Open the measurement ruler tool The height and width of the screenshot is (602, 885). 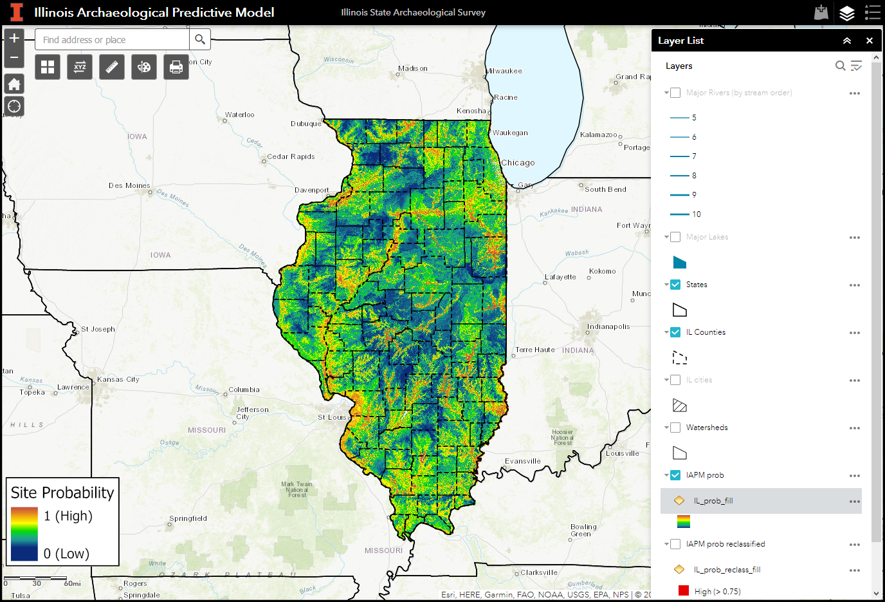[112, 67]
